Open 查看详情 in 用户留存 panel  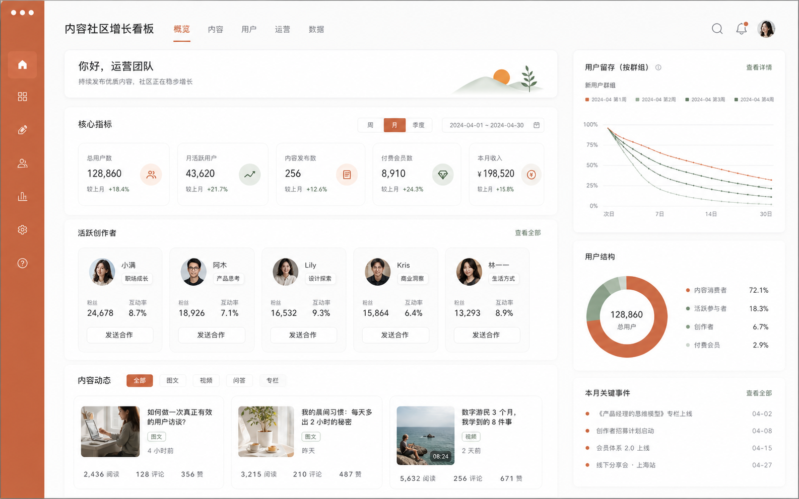tap(759, 67)
